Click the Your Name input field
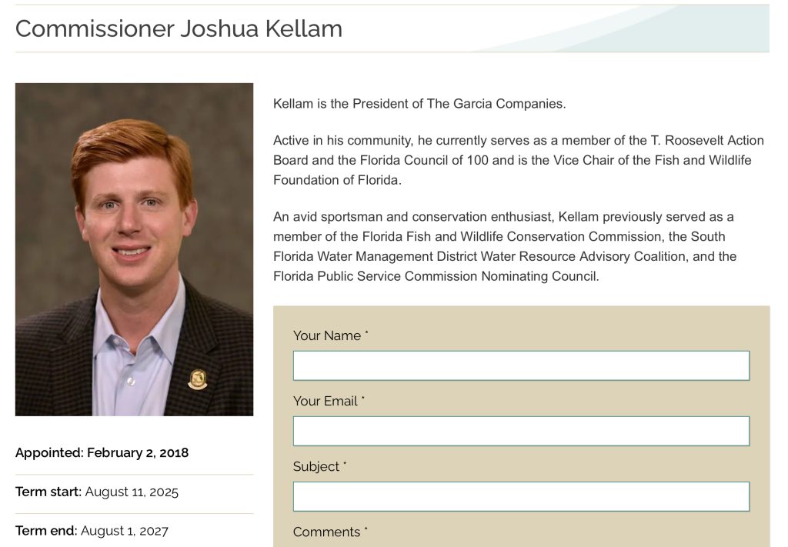Viewport: 788px width, 547px height. pyautogui.click(x=521, y=365)
